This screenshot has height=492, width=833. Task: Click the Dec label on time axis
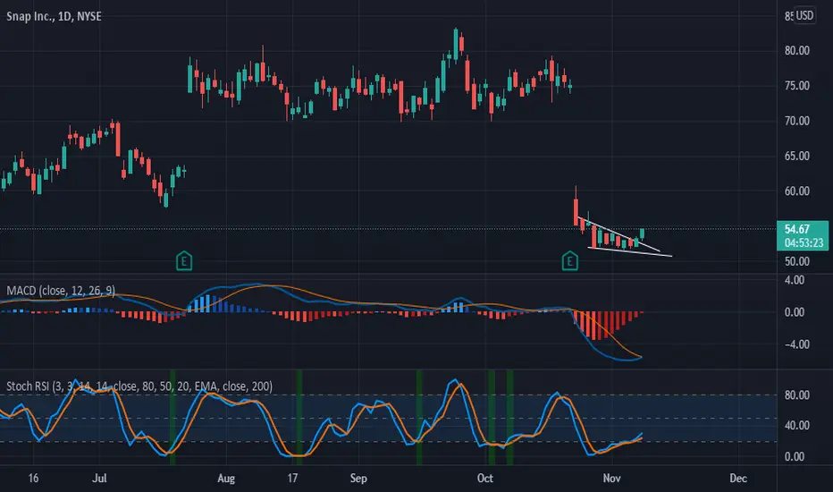[738, 479]
